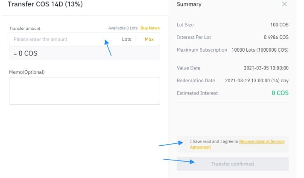Screen dimensions: 304x178
Task: Click the Memo(Optional) label
Action: coord(27,72)
